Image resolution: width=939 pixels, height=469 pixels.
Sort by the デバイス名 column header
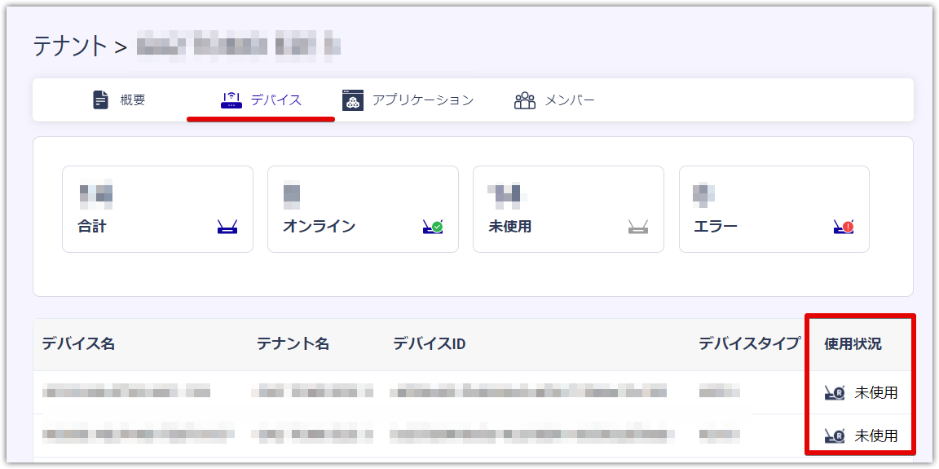pos(78,344)
